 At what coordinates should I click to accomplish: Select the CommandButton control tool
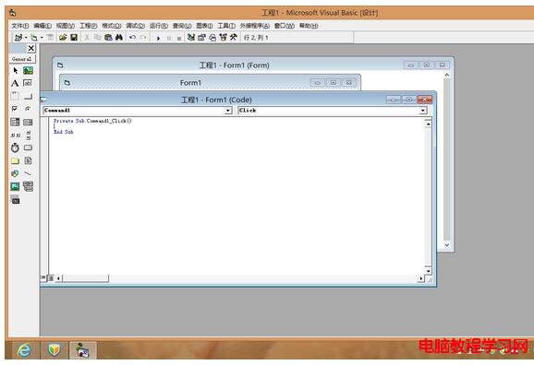(x=28, y=96)
